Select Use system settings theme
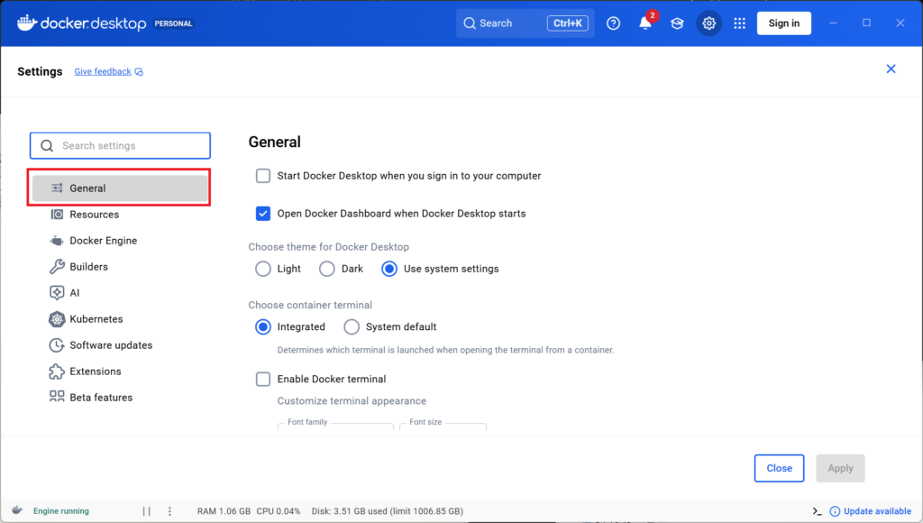This screenshot has width=923, height=523. (389, 269)
